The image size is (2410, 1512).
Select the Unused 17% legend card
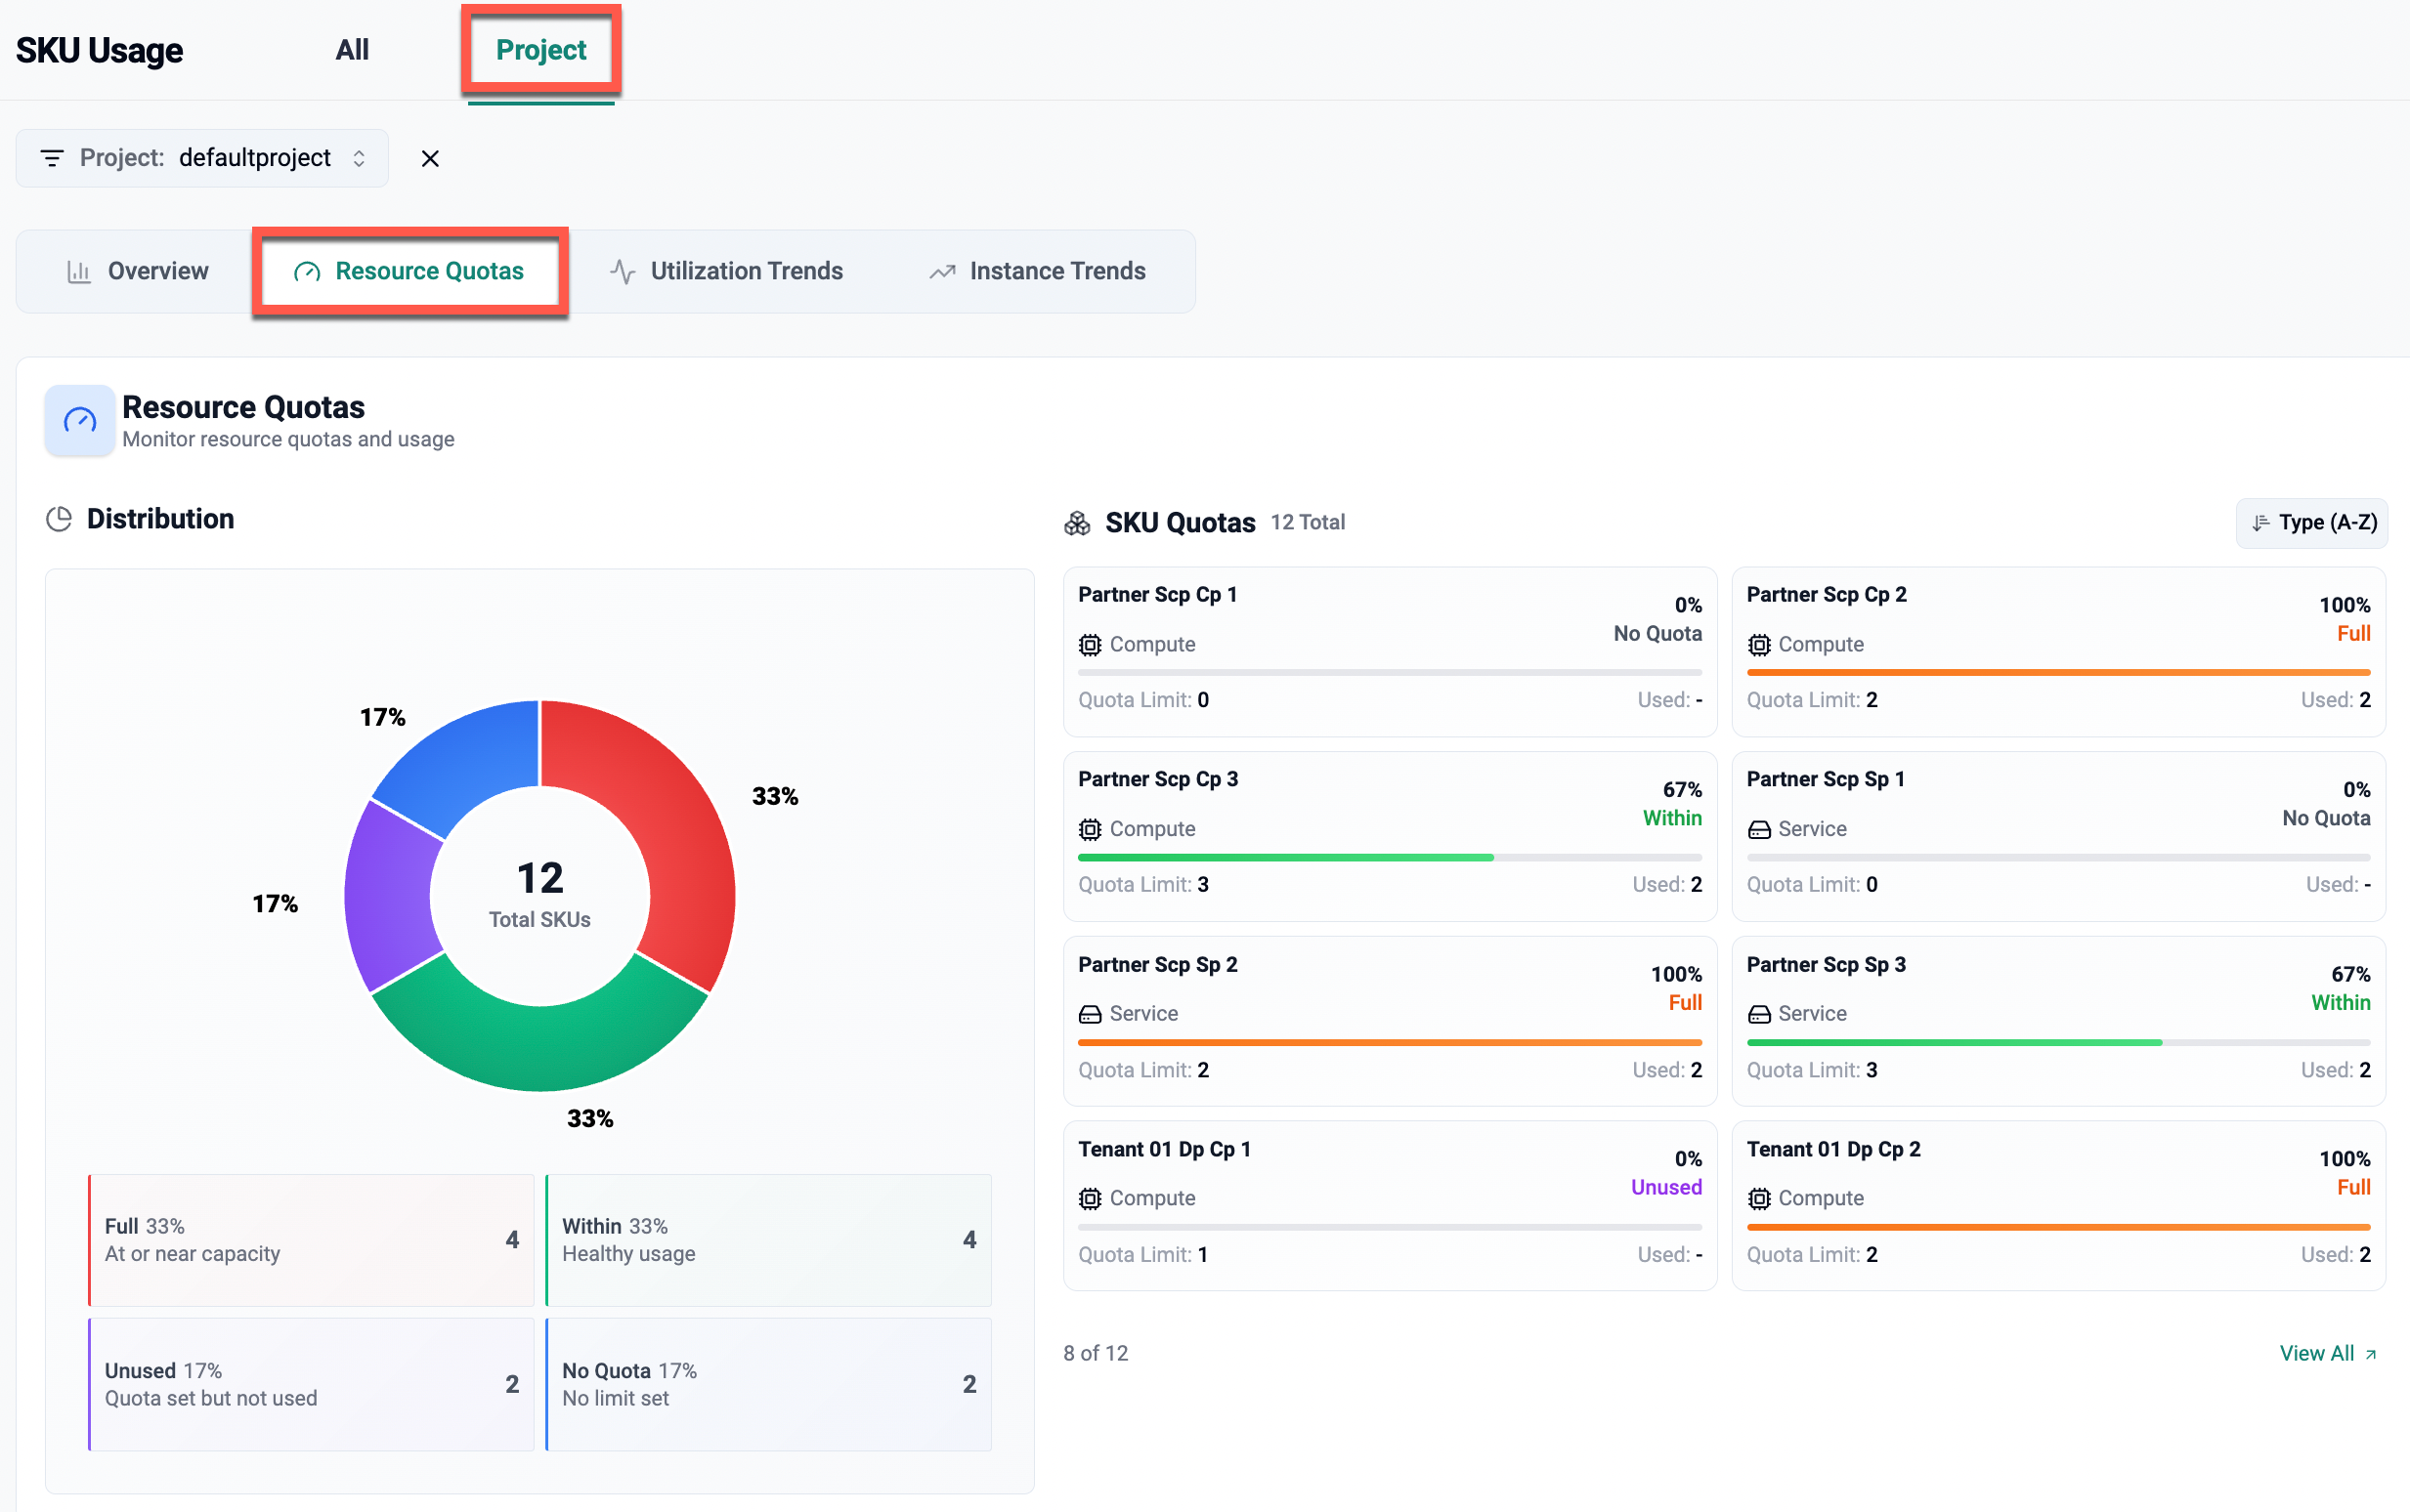coord(311,1384)
